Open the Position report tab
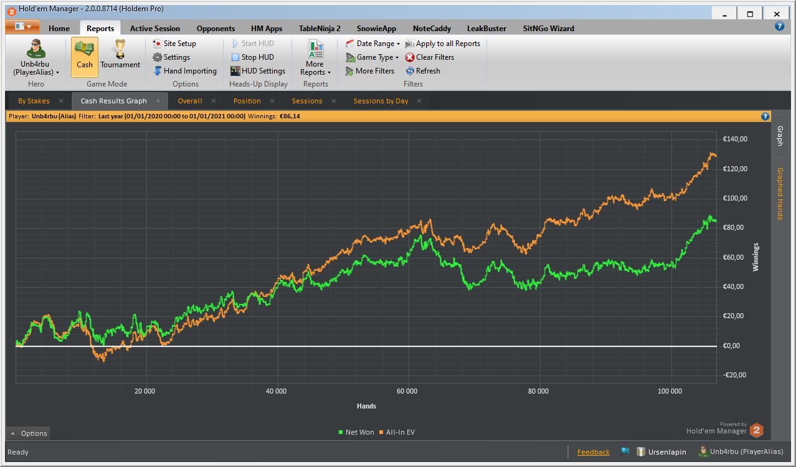The height and width of the screenshot is (467, 796). click(x=247, y=101)
